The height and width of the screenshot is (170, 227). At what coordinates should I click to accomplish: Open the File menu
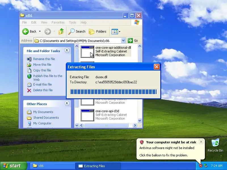(24, 22)
